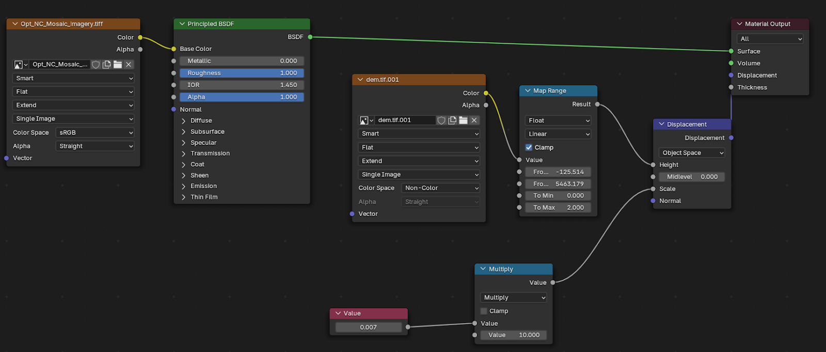Viewport: 826px width, 352px height.
Task: Open folder icon in Opt_NC_Mosaic node
Action: pyautogui.click(x=118, y=64)
